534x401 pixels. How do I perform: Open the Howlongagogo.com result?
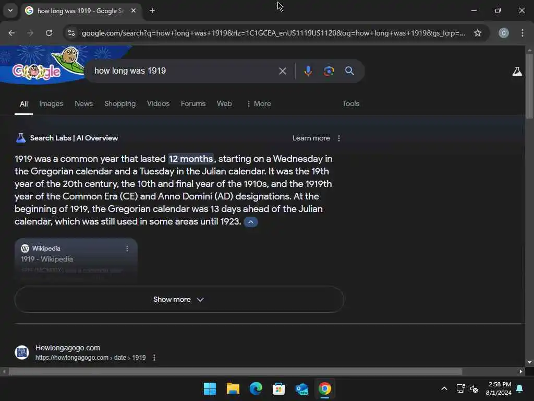[68, 348]
